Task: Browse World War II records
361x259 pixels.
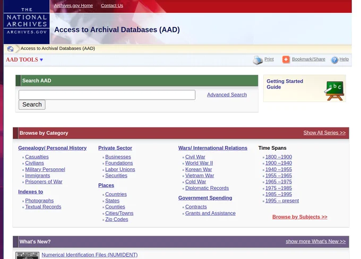Action: click(x=199, y=163)
